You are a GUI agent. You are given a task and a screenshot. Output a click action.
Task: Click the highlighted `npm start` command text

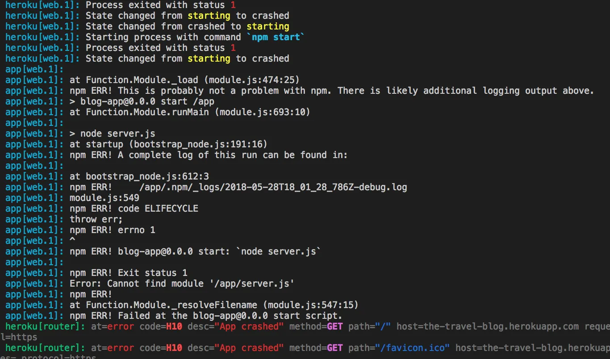275,37
